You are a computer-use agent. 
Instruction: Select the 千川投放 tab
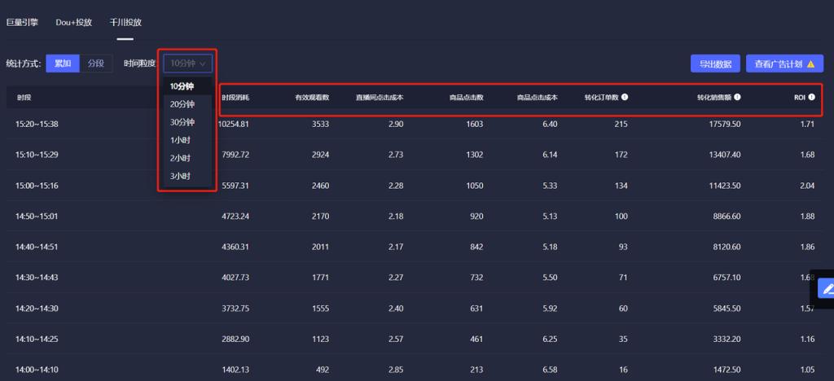(x=125, y=23)
